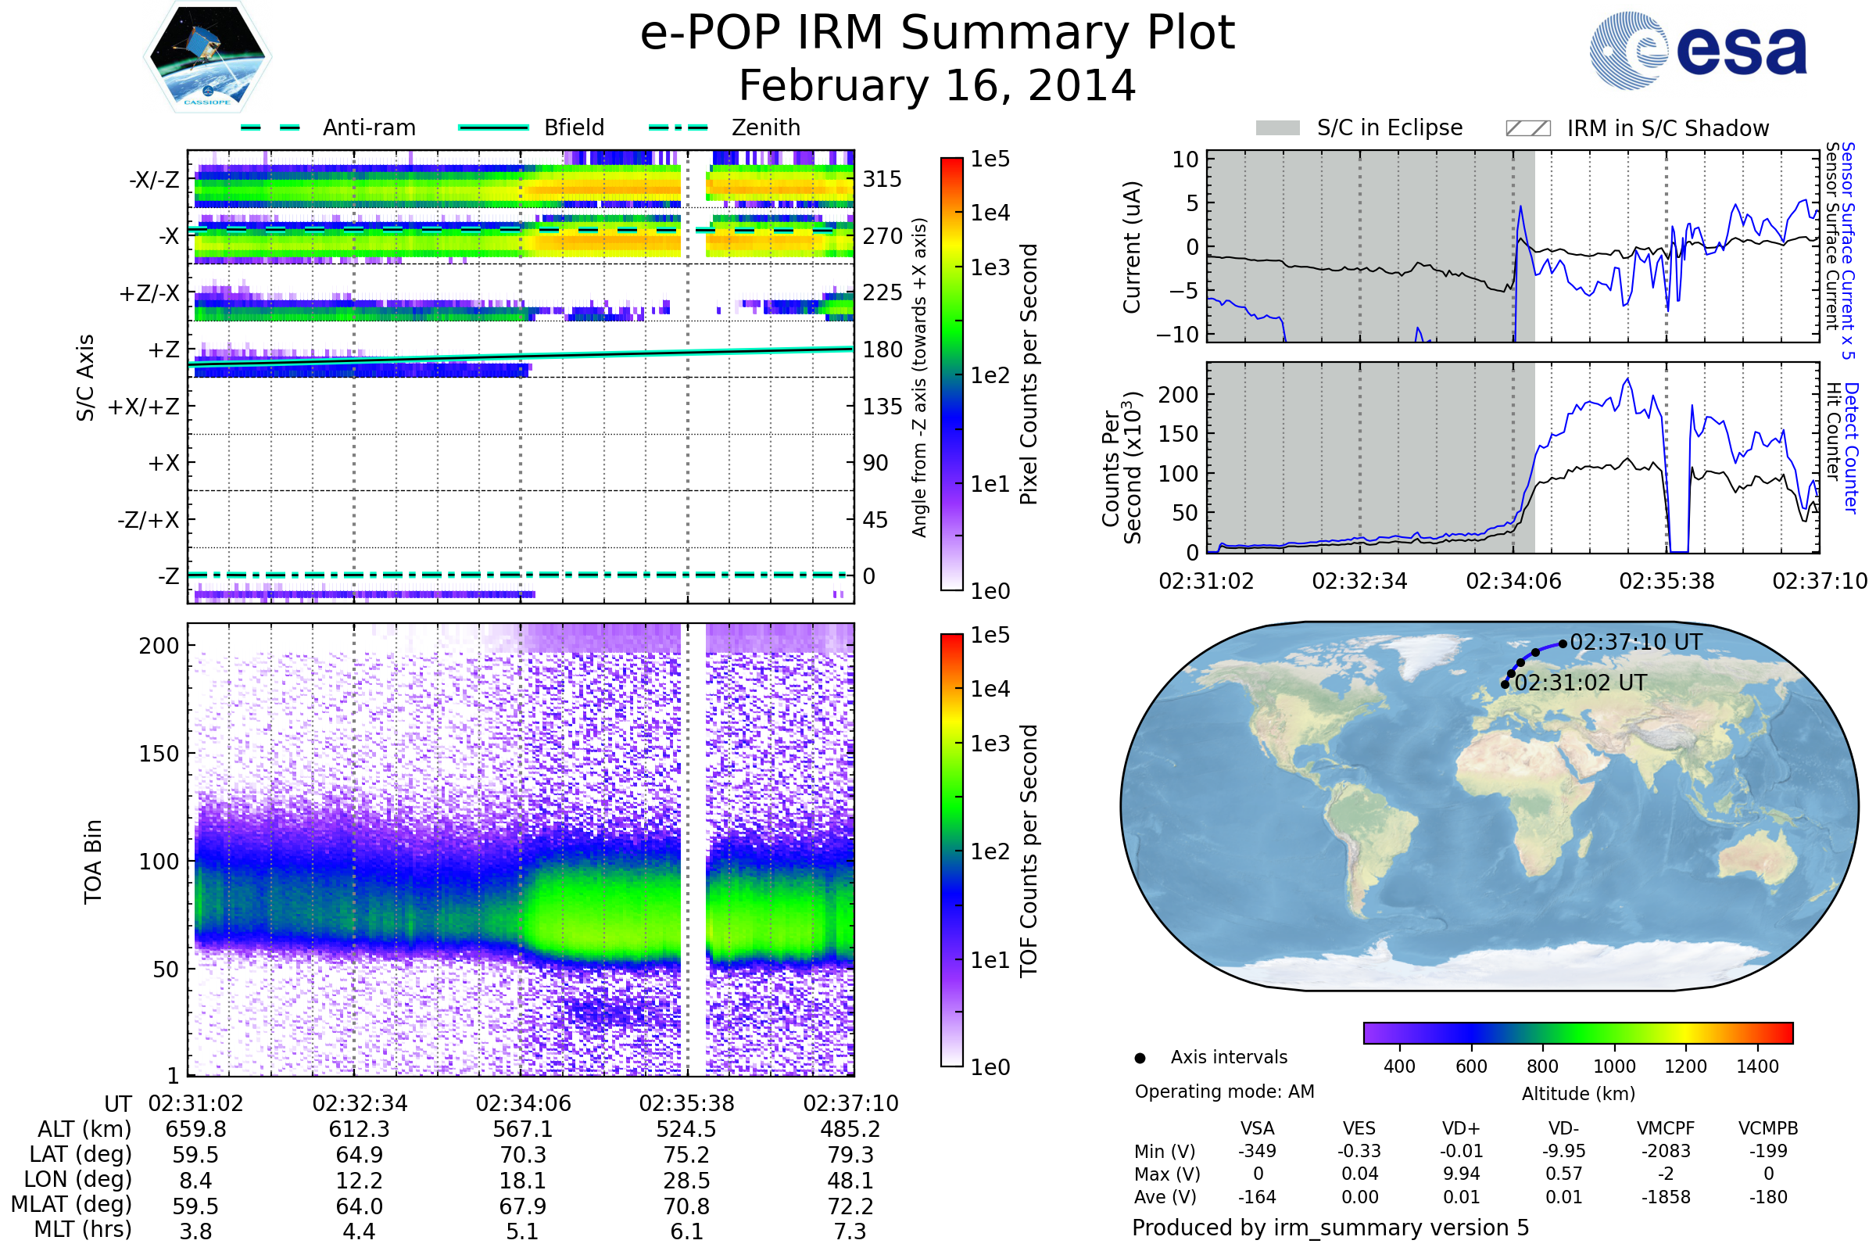Viewport: 1876px width, 1251px height.
Task: Click the Altitude (km) horizontal colorbar
Action: (1577, 1033)
